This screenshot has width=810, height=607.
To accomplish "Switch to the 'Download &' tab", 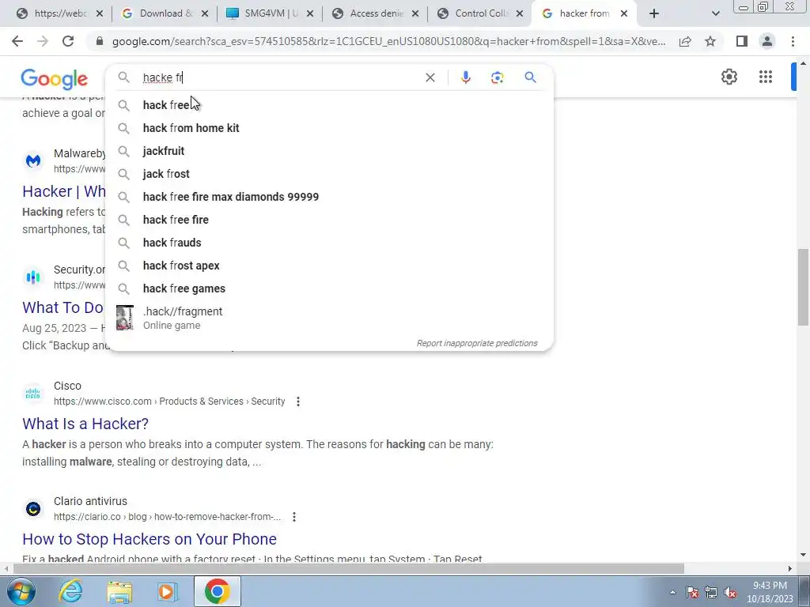I will [165, 13].
